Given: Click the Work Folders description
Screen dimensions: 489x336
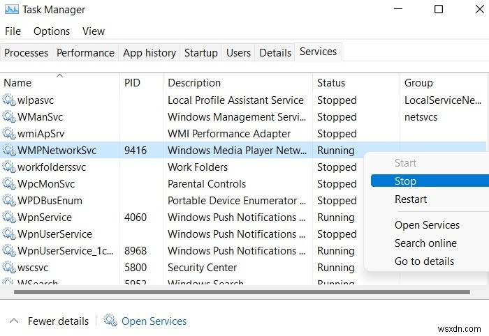Looking at the screenshot, I should (198, 167).
